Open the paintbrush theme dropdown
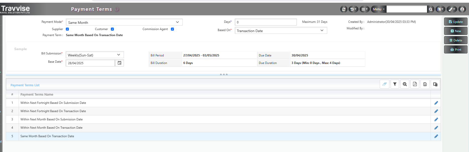 coord(452,9)
